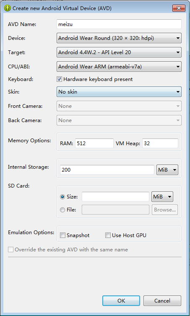Viewport: 190px width, 316px height.
Task: Open the Device dropdown list
Action: click(x=119, y=38)
